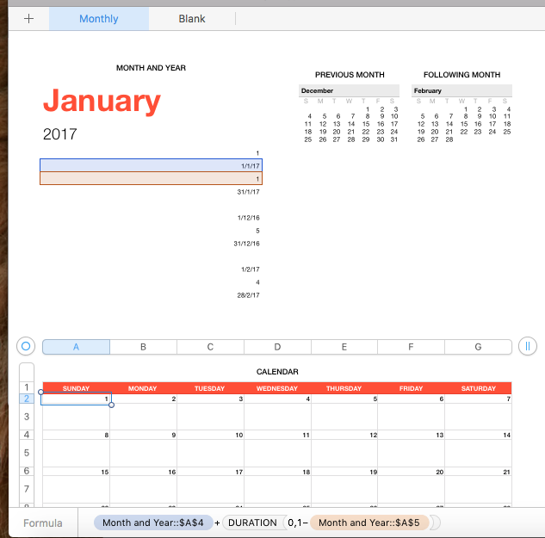The height and width of the screenshot is (538, 545).
Task: Select row 6 header
Action: point(27,471)
